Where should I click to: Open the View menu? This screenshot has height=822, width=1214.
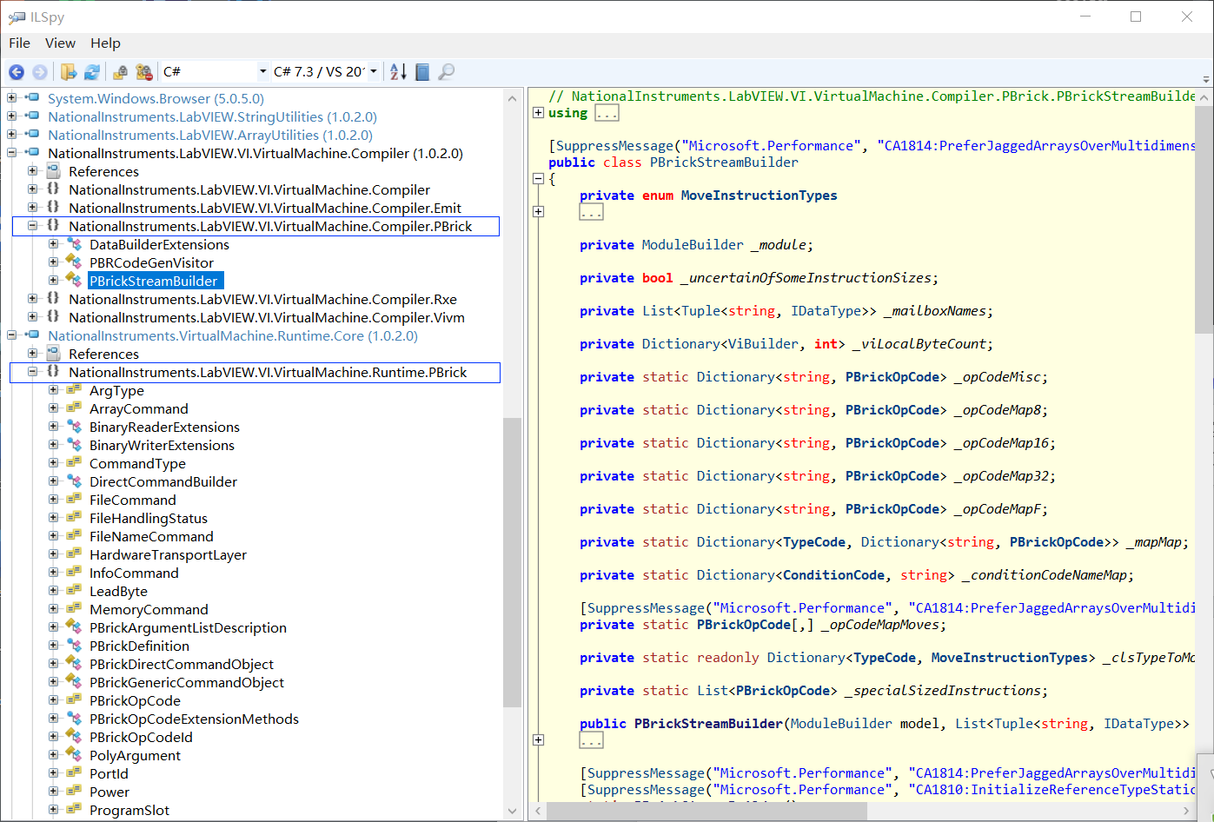tap(60, 43)
